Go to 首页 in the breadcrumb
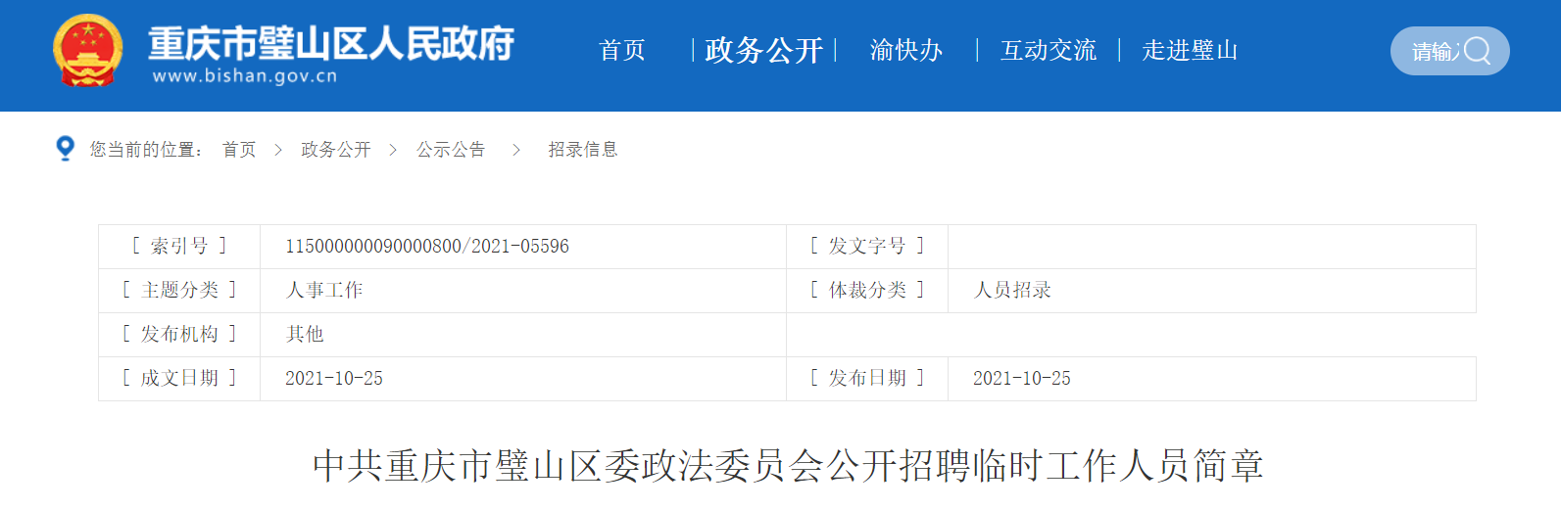 coord(239,150)
